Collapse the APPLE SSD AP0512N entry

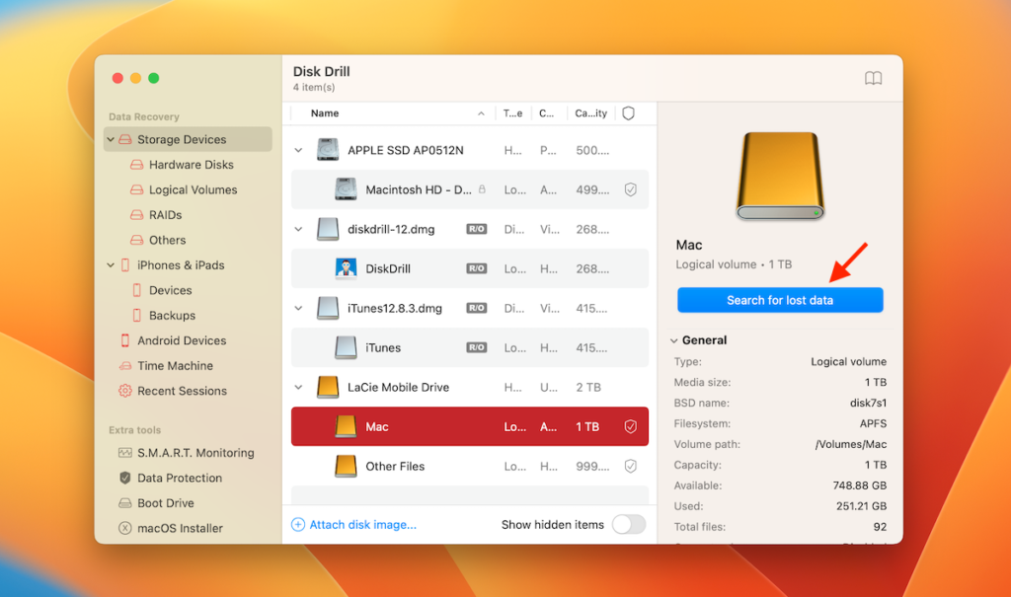coord(299,150)
